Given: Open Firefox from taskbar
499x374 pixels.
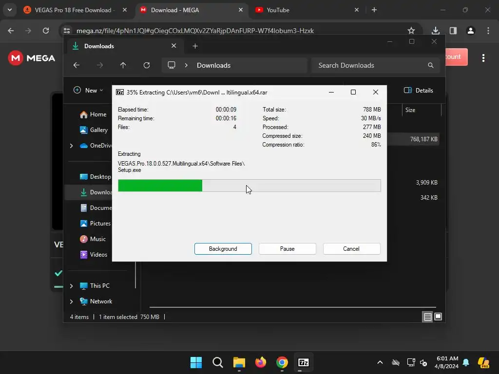Looking at the screenshot, I should 261,362.
